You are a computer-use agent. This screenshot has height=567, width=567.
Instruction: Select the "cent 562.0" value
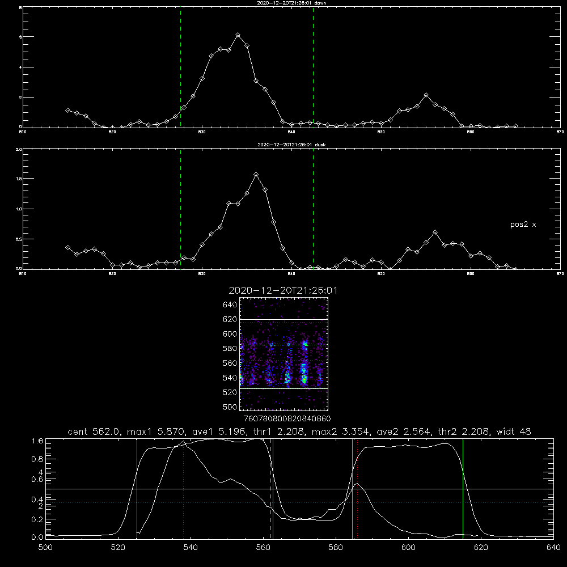[x=94, y=431]
